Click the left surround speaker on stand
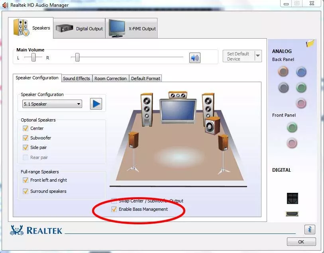This screenshot has width=324, height=253. coord(133,152)
